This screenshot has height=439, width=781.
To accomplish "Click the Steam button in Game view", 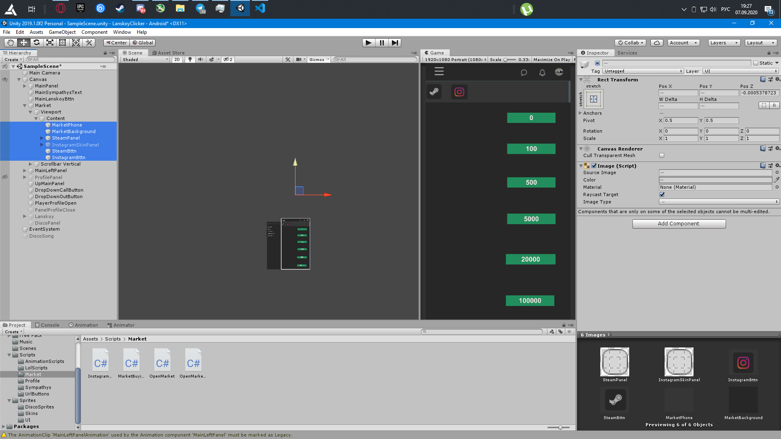I will pos(434,92).
